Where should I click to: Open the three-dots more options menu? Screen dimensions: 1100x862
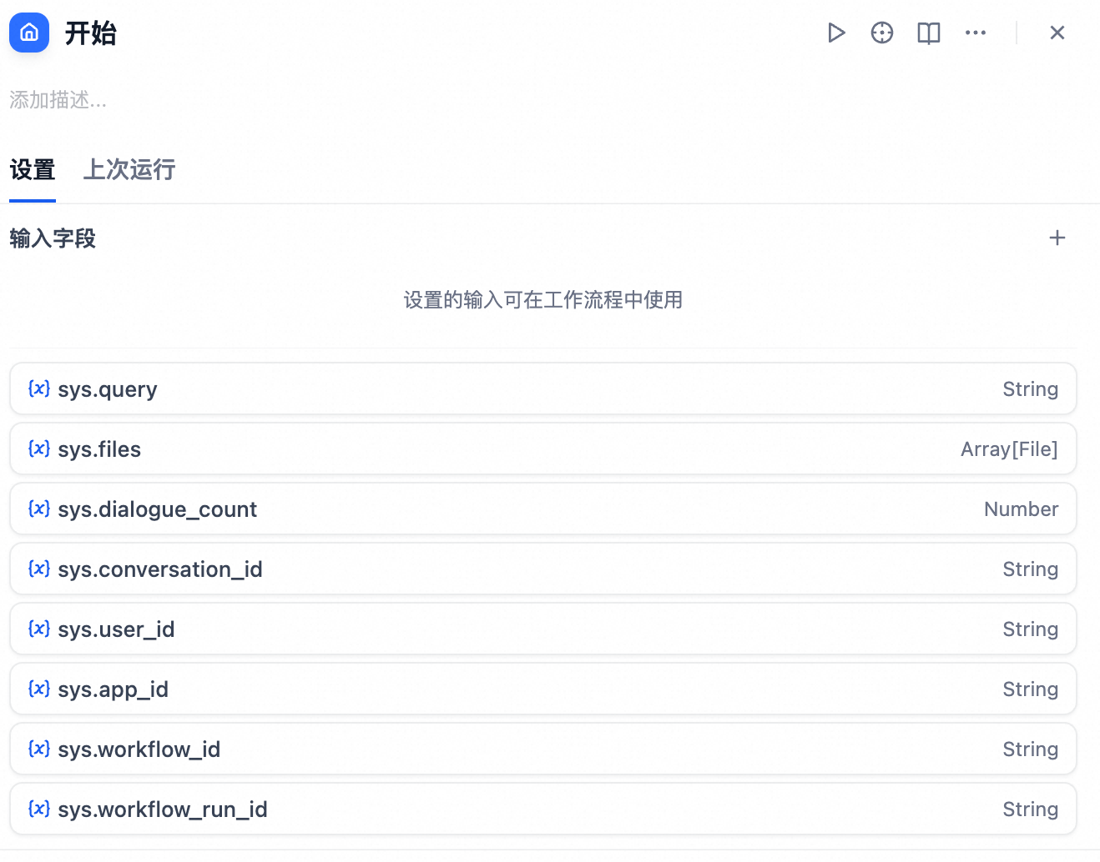976,33
